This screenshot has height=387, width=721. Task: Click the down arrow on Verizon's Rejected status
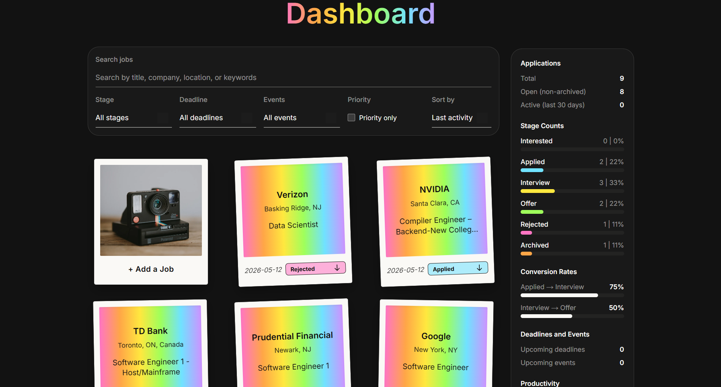coord(337,268)
